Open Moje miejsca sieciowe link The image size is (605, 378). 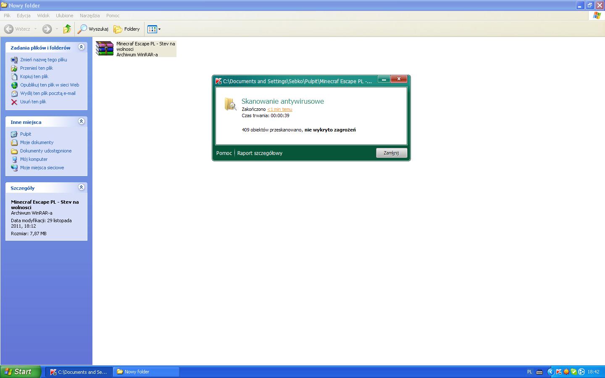[x=42, y=168]
